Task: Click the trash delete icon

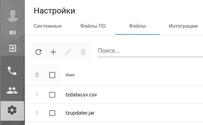Action: pyautogui.click(x=83, y=52)
